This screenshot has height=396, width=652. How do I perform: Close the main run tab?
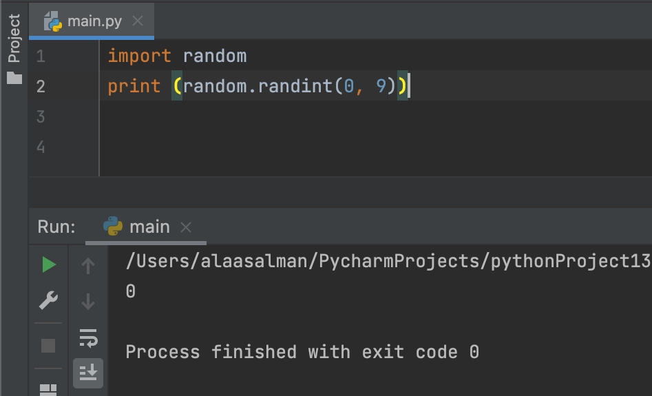[x=186, y=227]
